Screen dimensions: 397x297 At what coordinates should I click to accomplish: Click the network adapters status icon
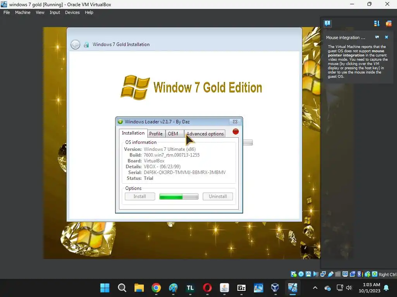point(323,274)
